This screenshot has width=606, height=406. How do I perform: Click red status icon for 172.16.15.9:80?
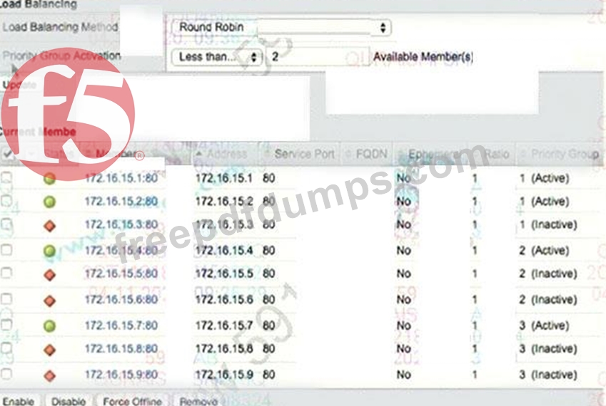point(49,375)
